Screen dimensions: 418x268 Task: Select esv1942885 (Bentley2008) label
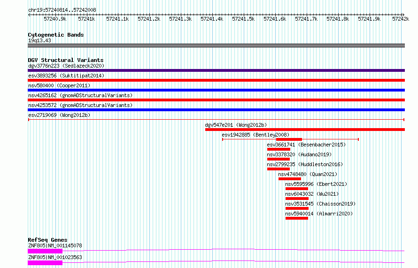coord(255,135)
